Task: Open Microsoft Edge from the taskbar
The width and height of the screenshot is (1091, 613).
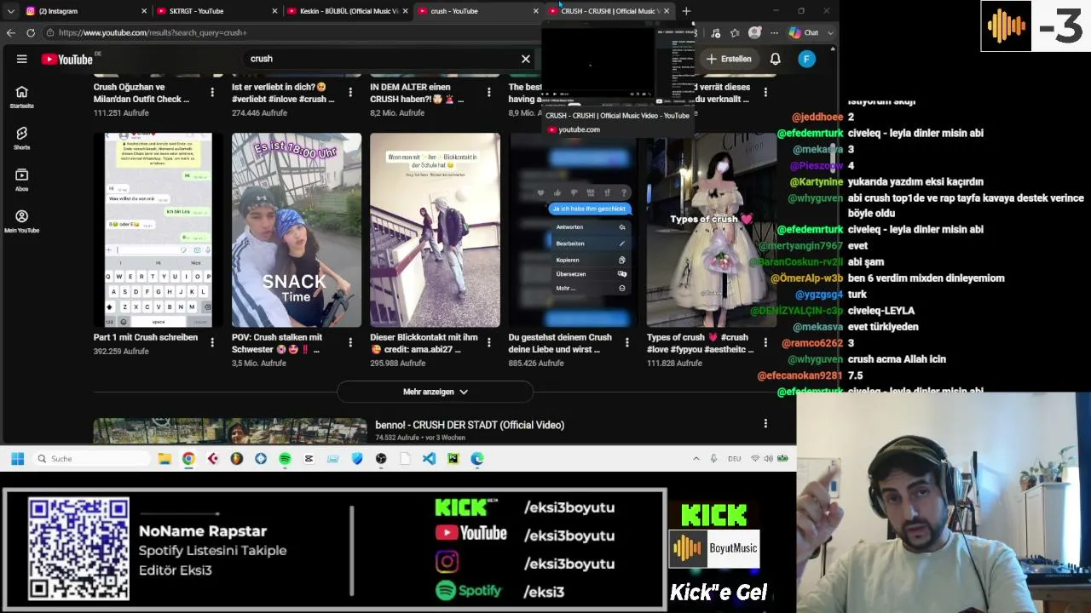Action: 477,458
